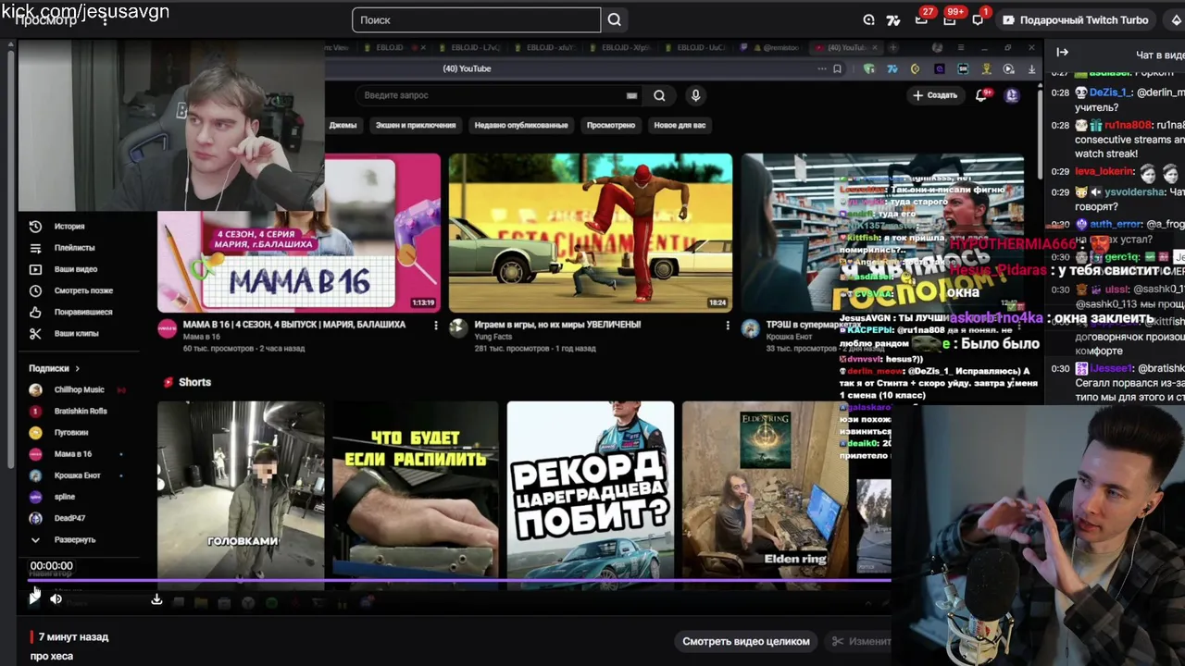Click the YouTube account avatar icon

click(x=1012, y=95)
